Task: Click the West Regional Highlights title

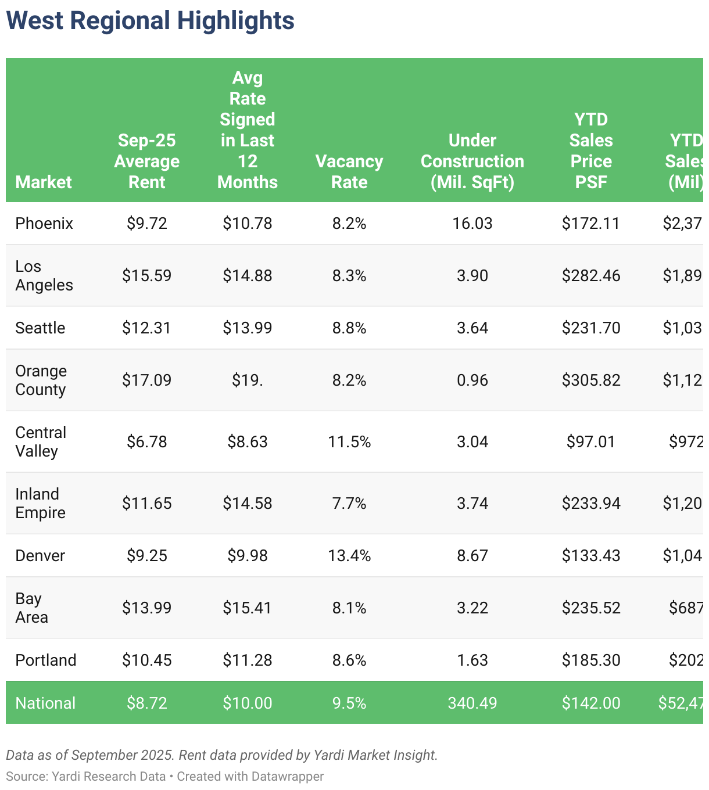Action: [x=150, y=20]
